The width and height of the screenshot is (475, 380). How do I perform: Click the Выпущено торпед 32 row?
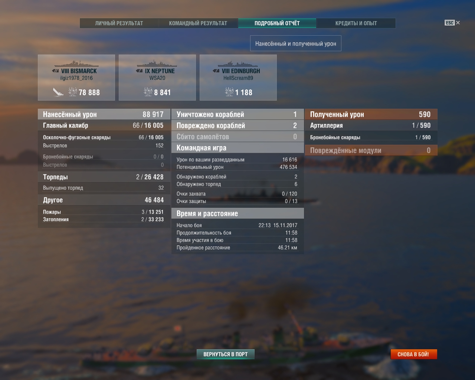click(104, 188)
